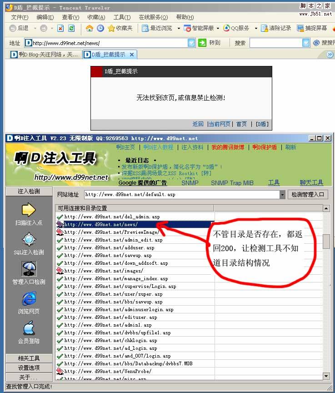Click 检测管理入口 button
The image size is (335, 393).
308,195
